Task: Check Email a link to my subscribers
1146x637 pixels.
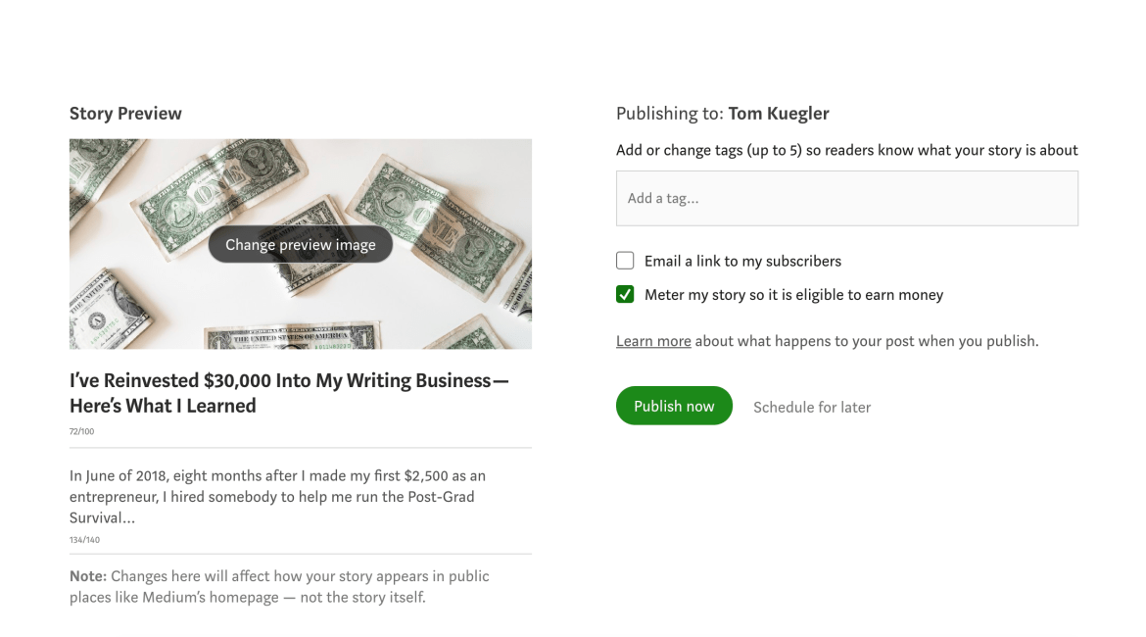Action: pos(625,261)
